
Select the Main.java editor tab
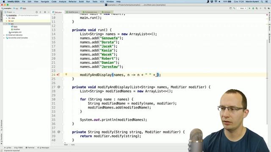pos(58,12)
